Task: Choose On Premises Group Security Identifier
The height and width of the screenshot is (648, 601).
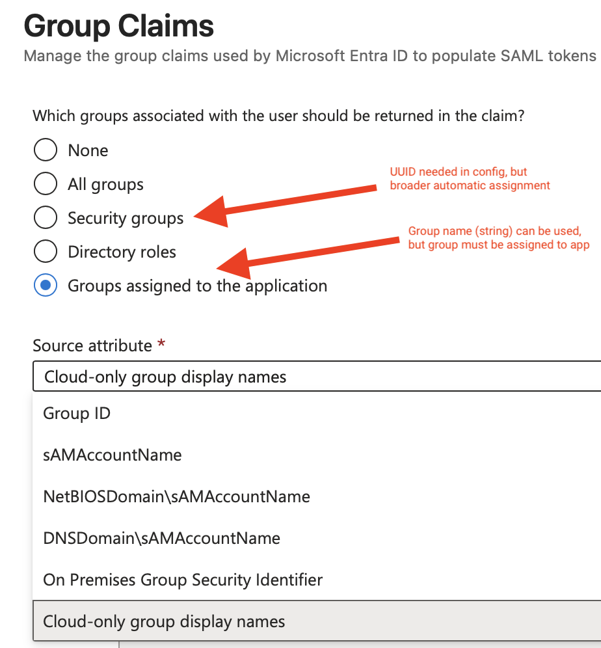Action: 183,579
